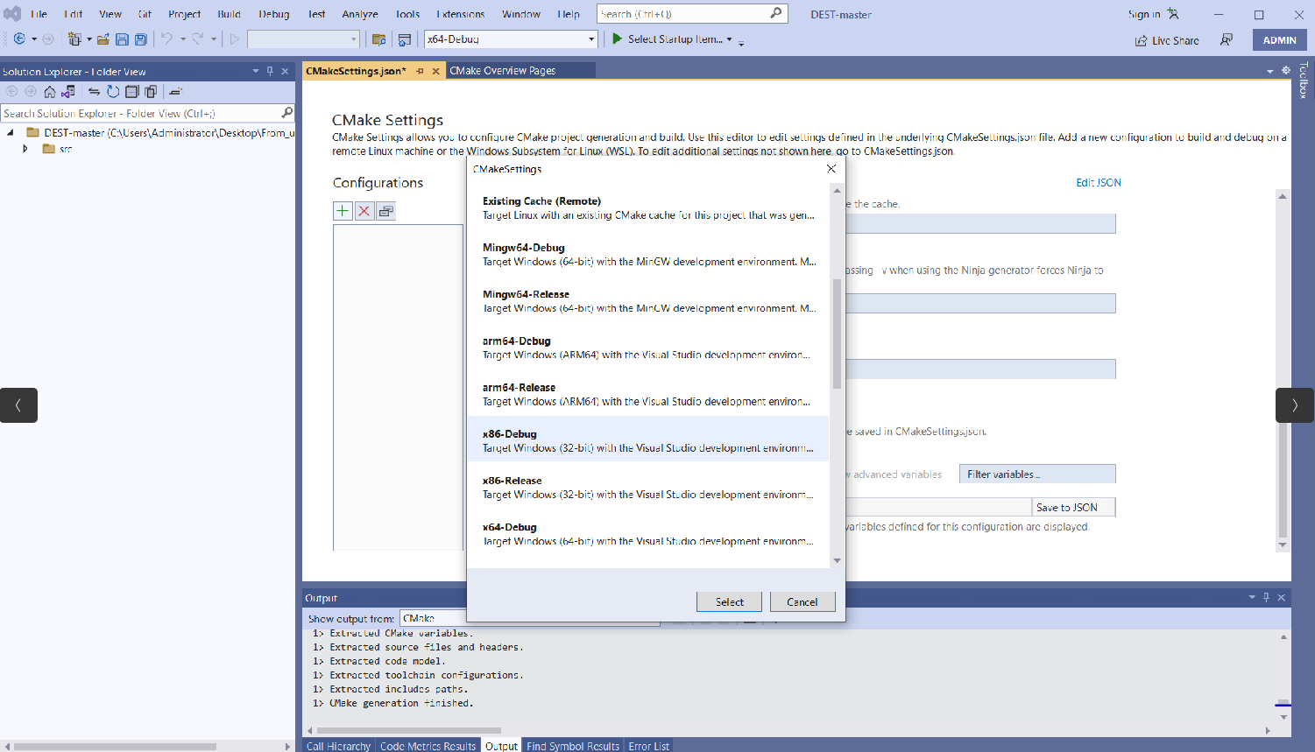Click the Save All icon
The image size is (1315, 752).
pyautogui.click(x=140, y=39)
